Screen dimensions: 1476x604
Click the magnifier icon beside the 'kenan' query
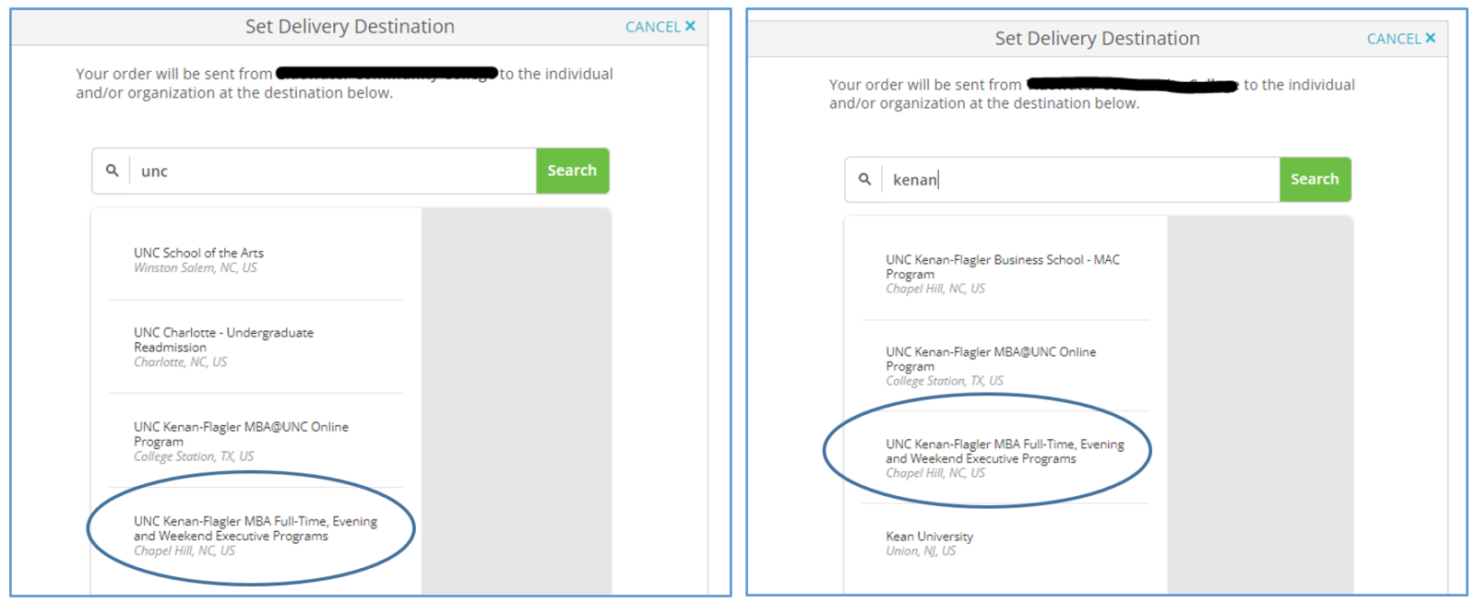click(x=864, y=179)
